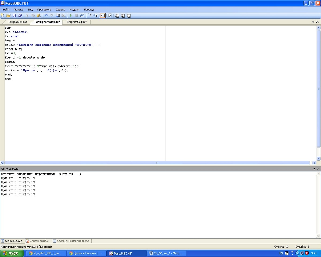Click the red shield security tray icon
Viewport: 321px width, 257px height.
pos(307,253)
